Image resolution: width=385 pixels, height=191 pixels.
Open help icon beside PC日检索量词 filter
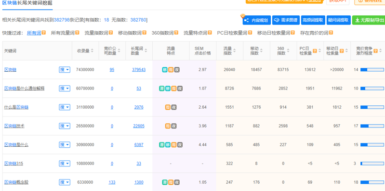pyautogui.click(x=250, y=33)
